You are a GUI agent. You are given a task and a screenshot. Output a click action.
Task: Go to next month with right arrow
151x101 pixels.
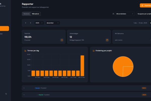pos(30,23)
